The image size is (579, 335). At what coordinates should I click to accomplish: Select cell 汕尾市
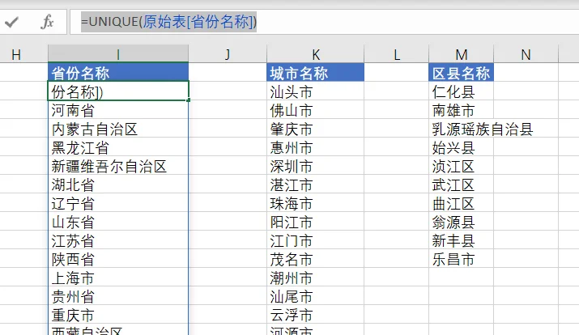click(x=315, y=295)
